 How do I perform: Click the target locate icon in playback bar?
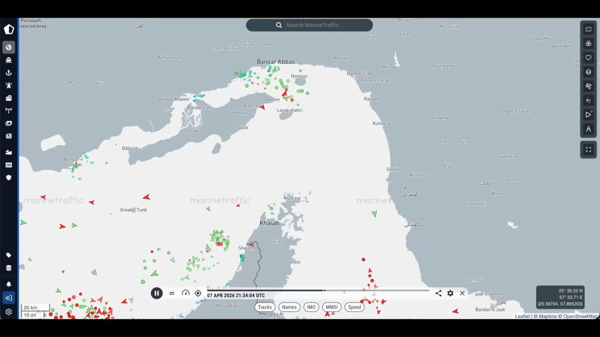coord(198,294)
